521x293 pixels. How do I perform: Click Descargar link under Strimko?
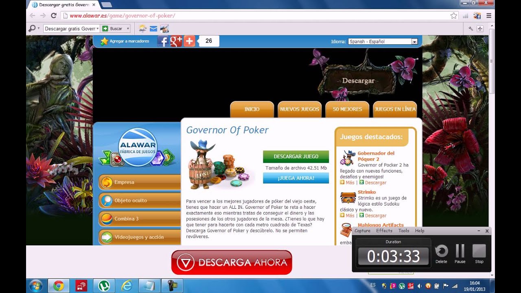click(376, 216)
